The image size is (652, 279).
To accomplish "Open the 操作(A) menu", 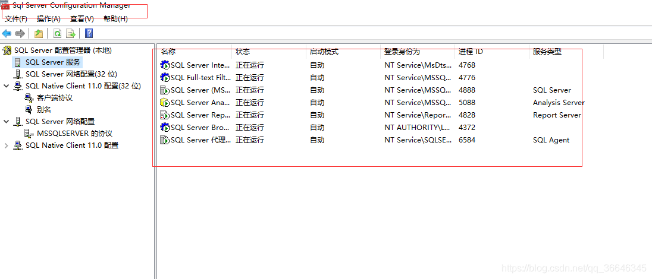I will [x=49, y=18].
